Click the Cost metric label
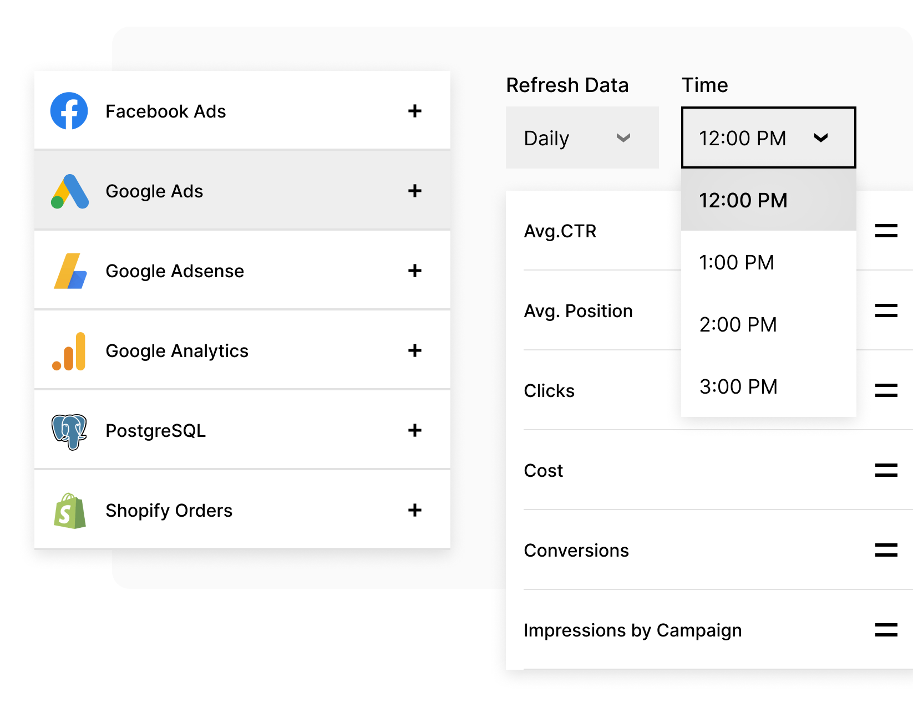This screenshot has width=913, height=708. [x=544, y=471]
